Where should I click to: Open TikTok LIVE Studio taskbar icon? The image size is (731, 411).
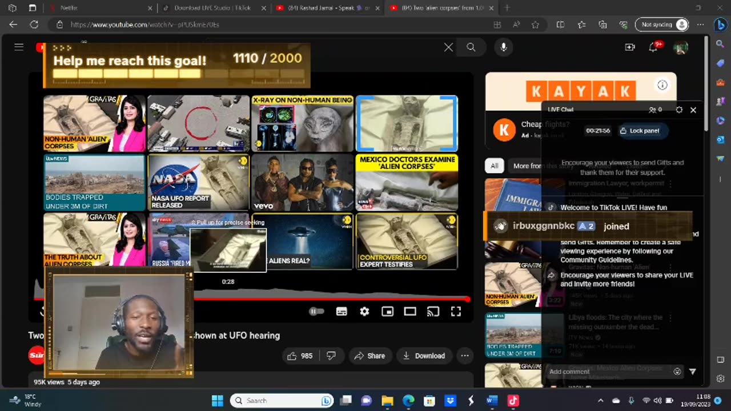coord(513,401)
